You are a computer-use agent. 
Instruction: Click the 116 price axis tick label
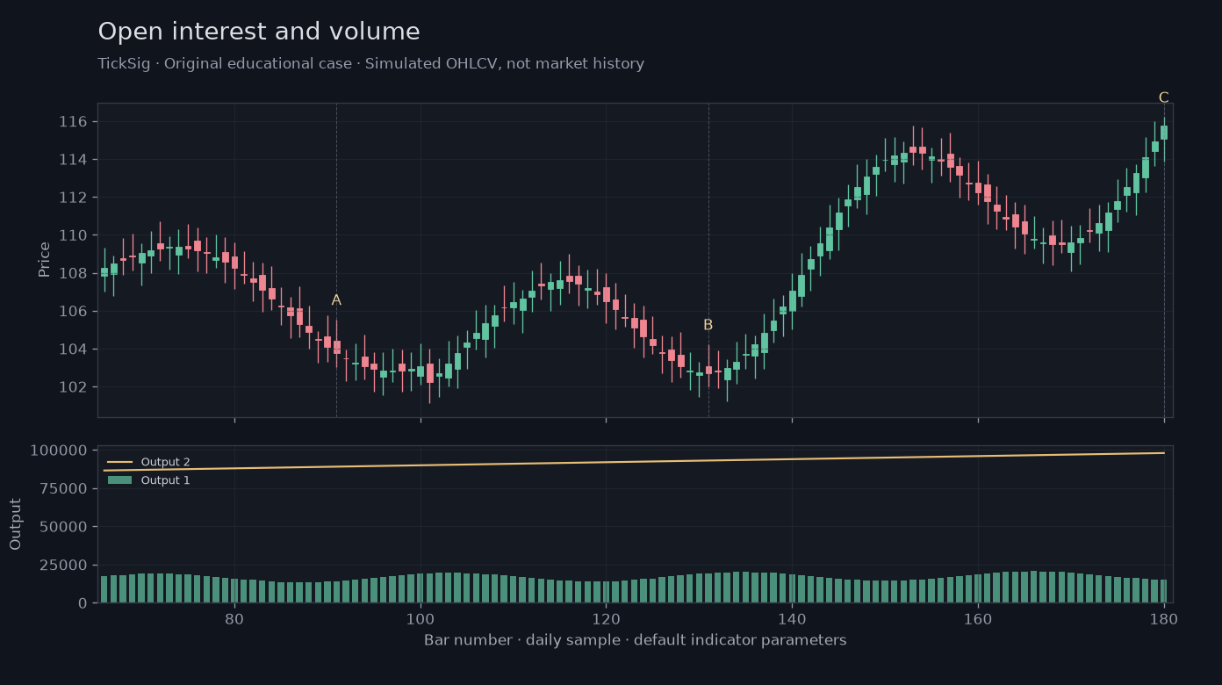point(75,121)
